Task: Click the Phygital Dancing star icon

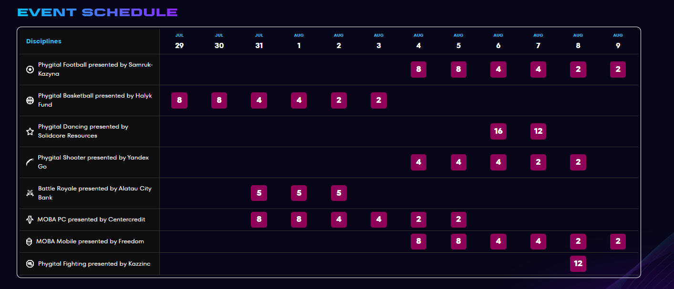Action: point(30,131)
